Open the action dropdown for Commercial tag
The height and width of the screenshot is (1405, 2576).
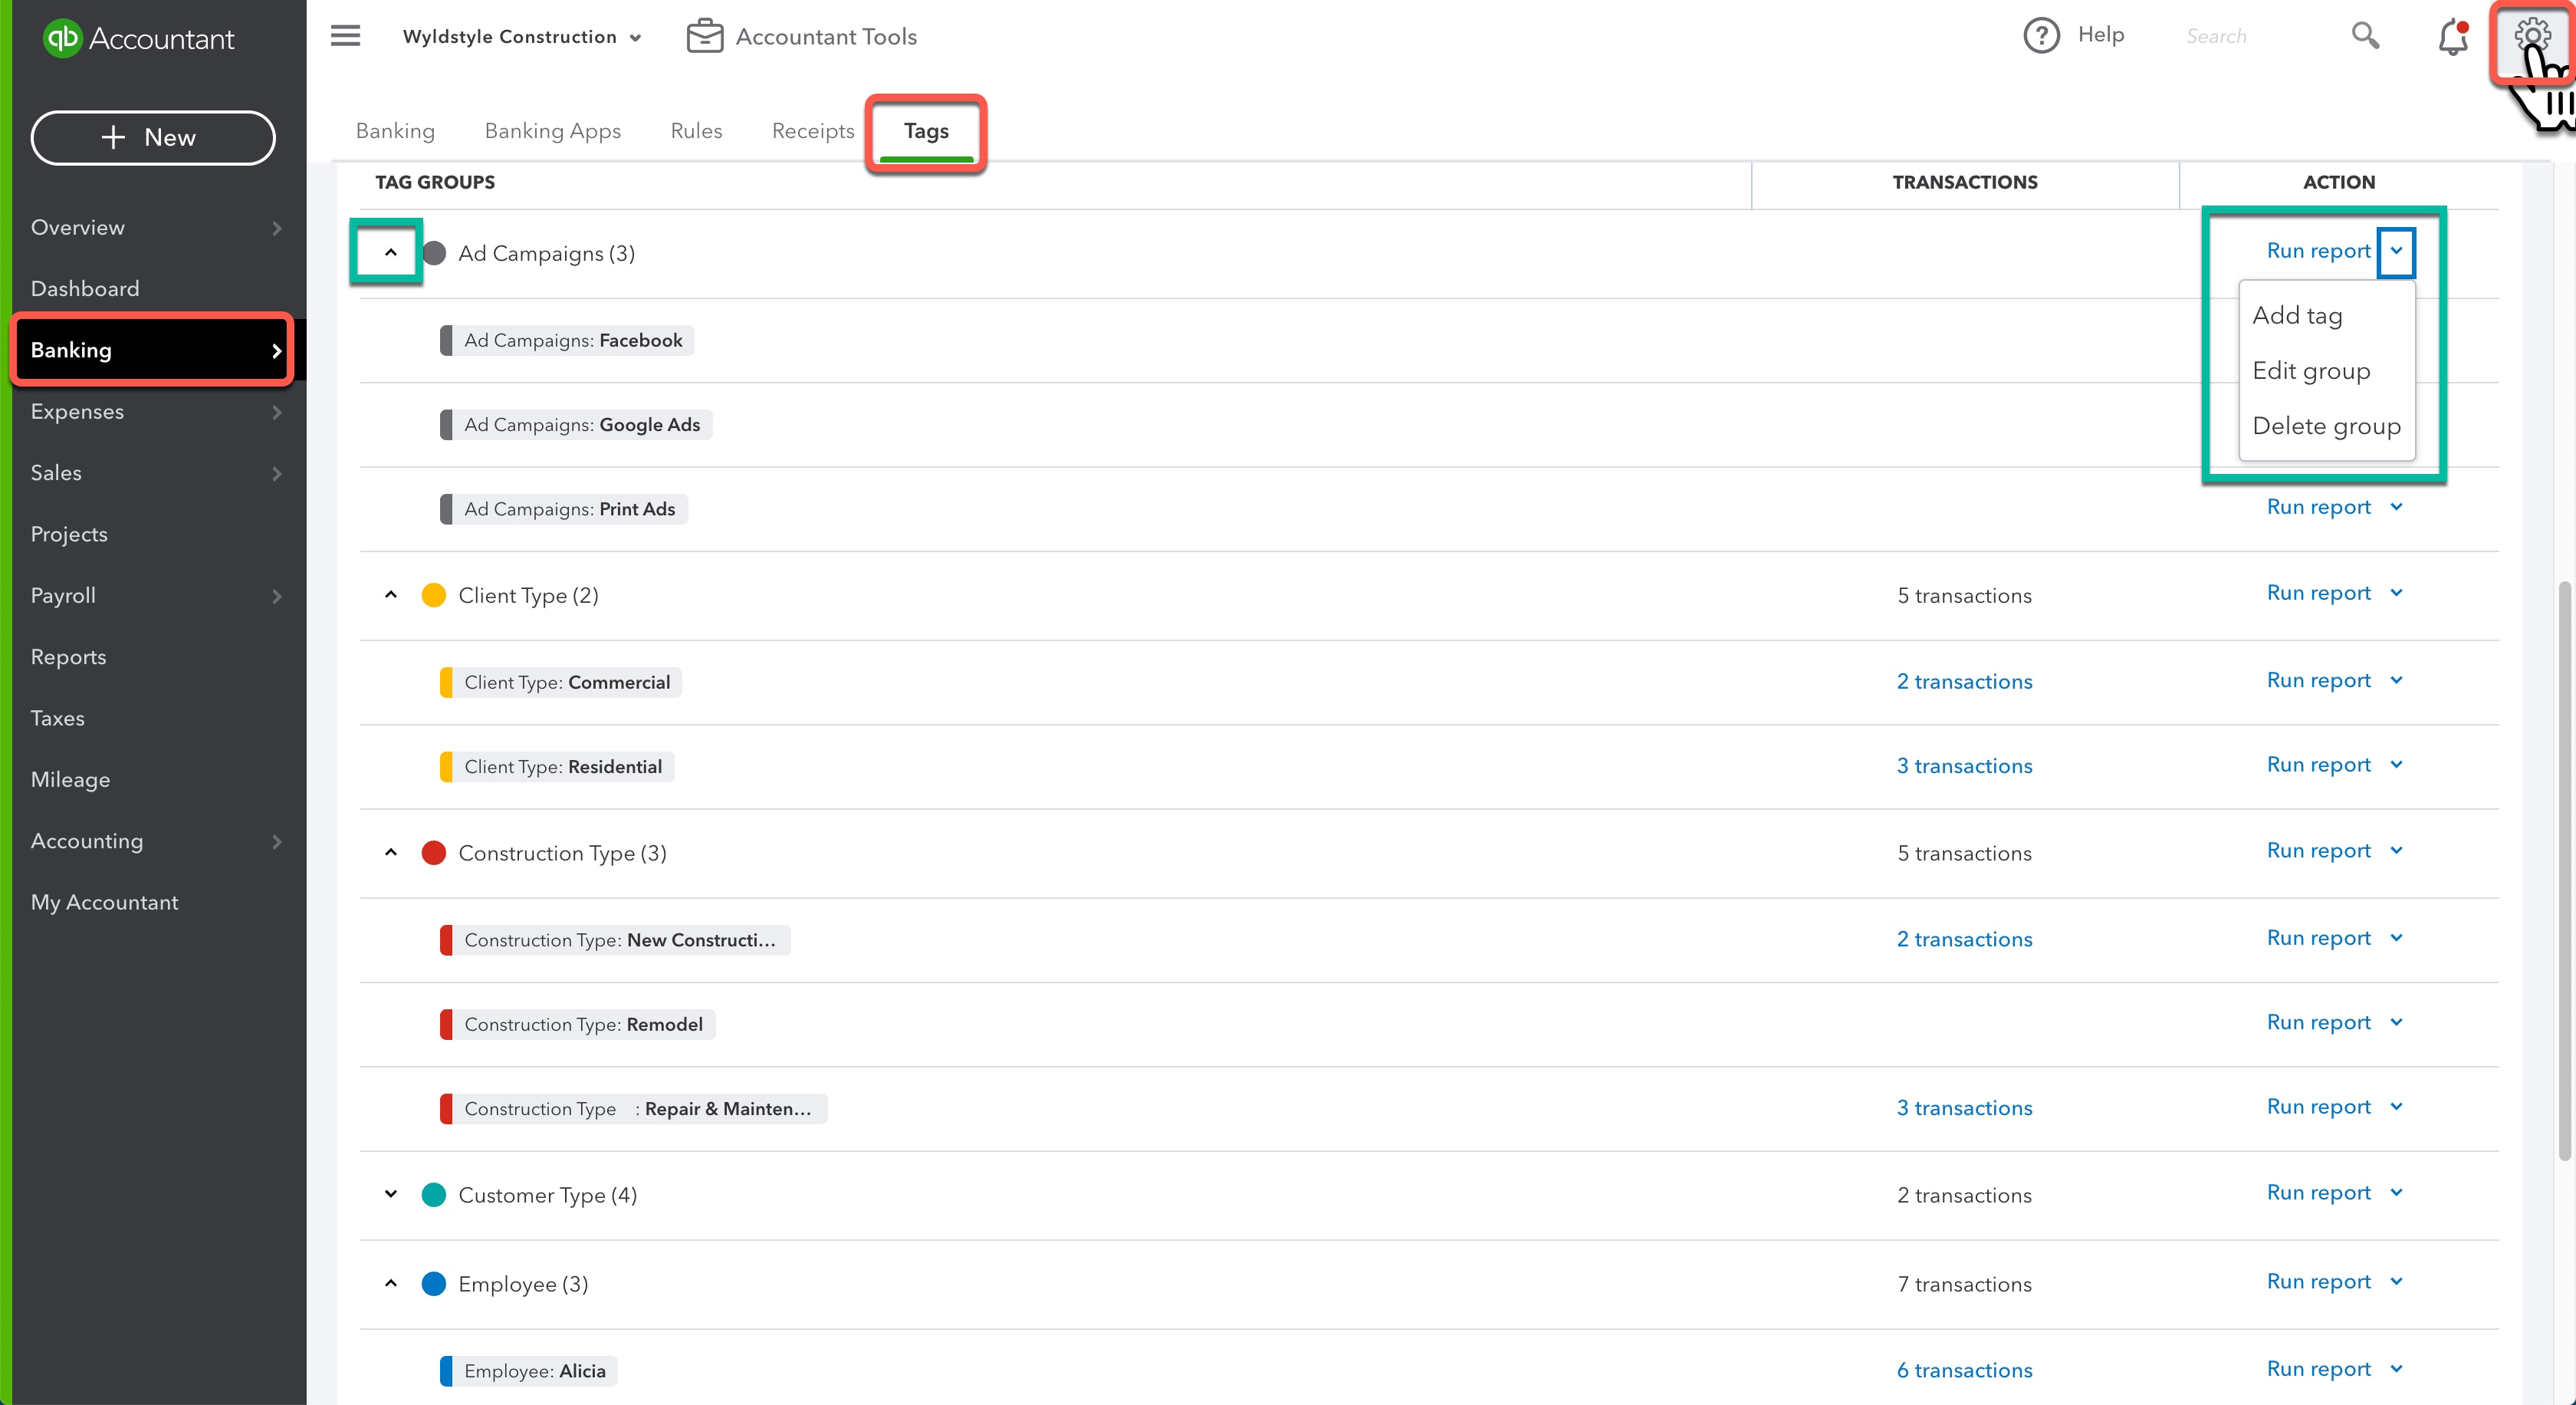point(2397,680)
